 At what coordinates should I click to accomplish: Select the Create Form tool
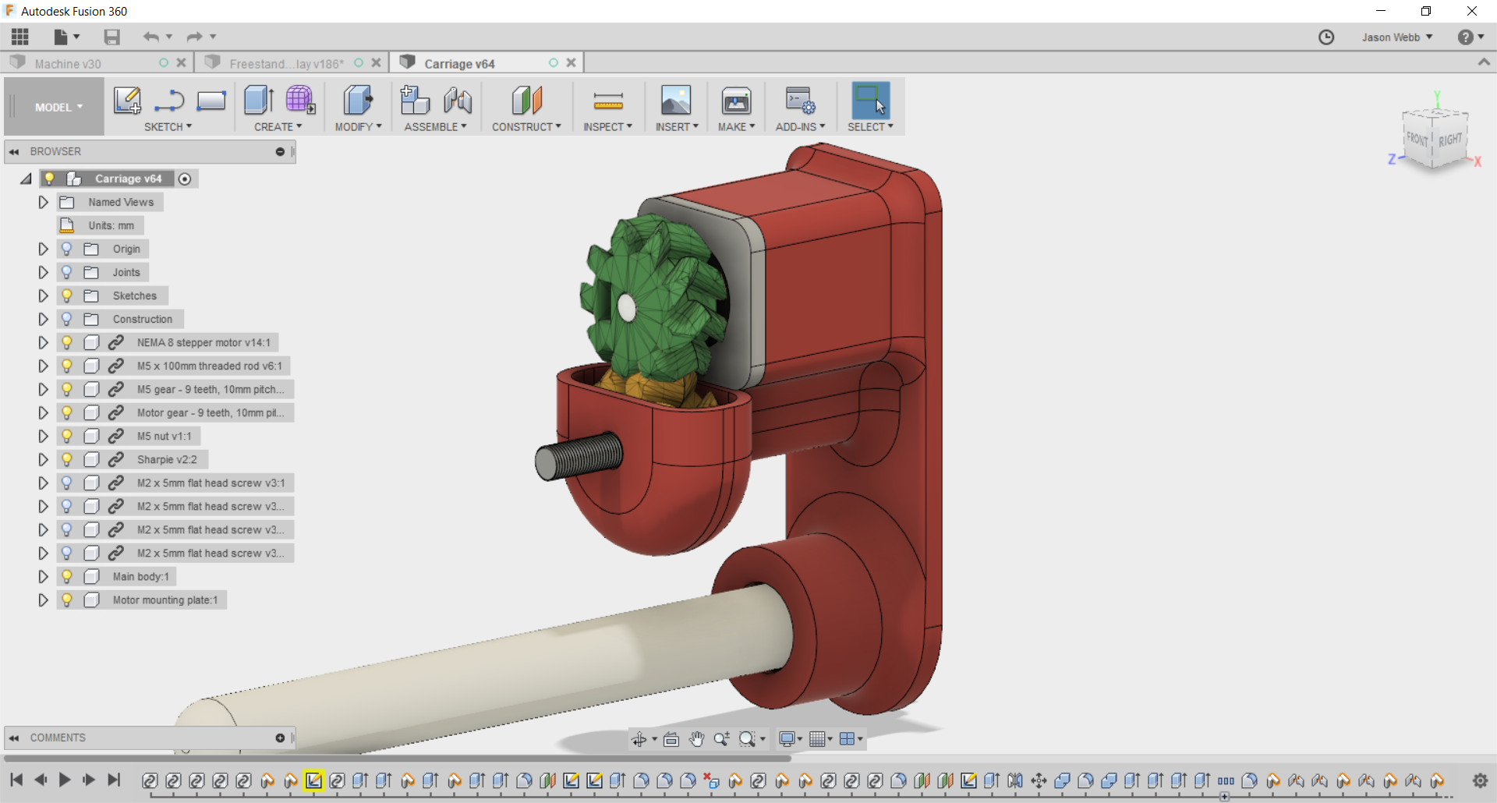300,101
